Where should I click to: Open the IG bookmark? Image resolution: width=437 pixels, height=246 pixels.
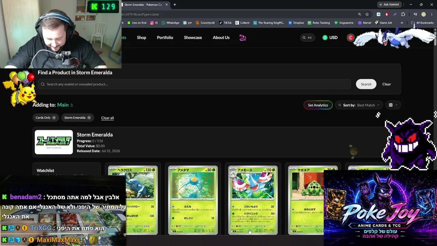pyautogui.click(x=154, y=23)
